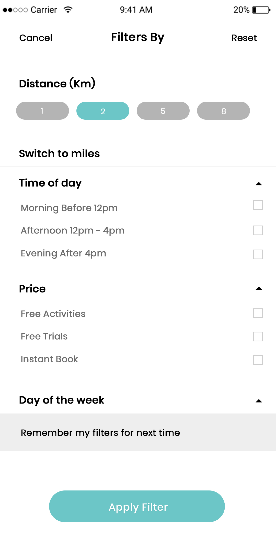Tap the carrier signal strength dots
The image size is (276, 537).
point(15,10)
